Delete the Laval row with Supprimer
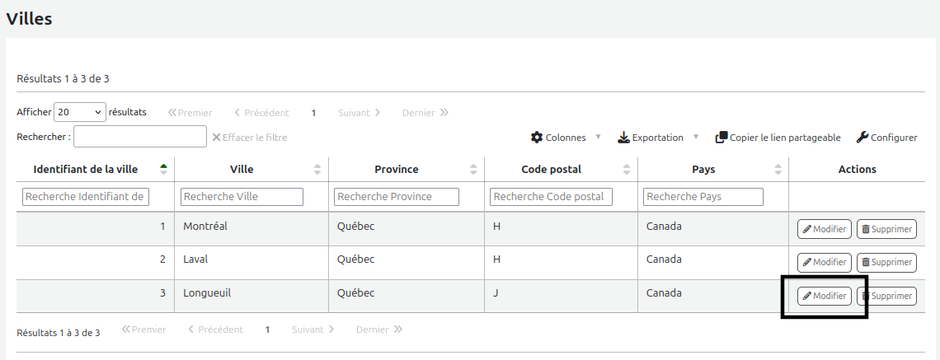The image size is (940, 360). click(x=886, y=263)
